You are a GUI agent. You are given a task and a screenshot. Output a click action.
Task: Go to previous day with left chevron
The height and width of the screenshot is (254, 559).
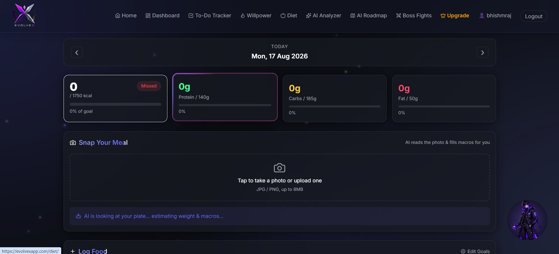coord(77,53)
